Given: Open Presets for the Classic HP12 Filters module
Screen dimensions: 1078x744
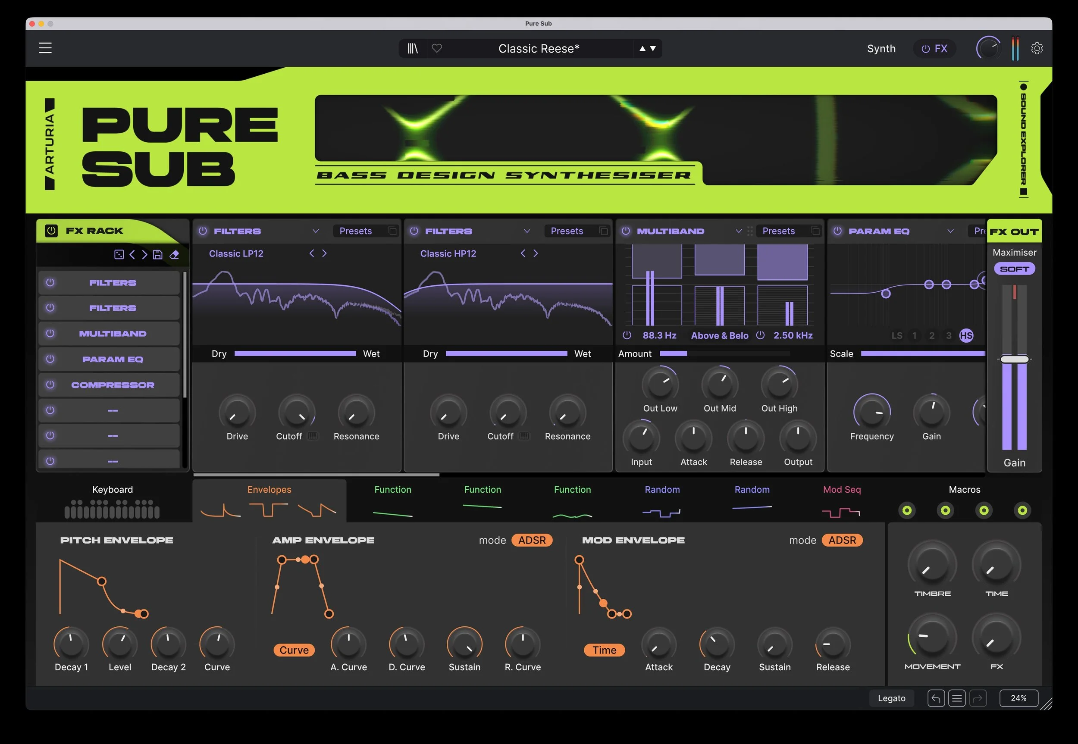Looking at the screenshot, I should (x=567, y=231).
